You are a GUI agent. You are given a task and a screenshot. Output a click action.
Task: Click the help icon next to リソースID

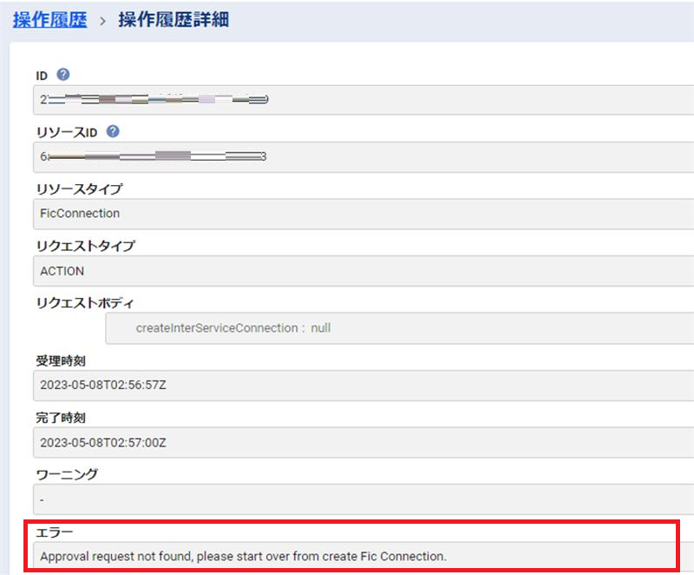pos(113,131)
